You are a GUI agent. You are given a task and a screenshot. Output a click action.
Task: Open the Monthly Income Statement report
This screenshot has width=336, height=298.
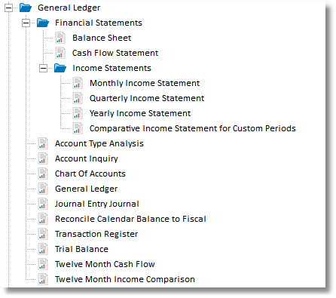(x=145, y=83)
